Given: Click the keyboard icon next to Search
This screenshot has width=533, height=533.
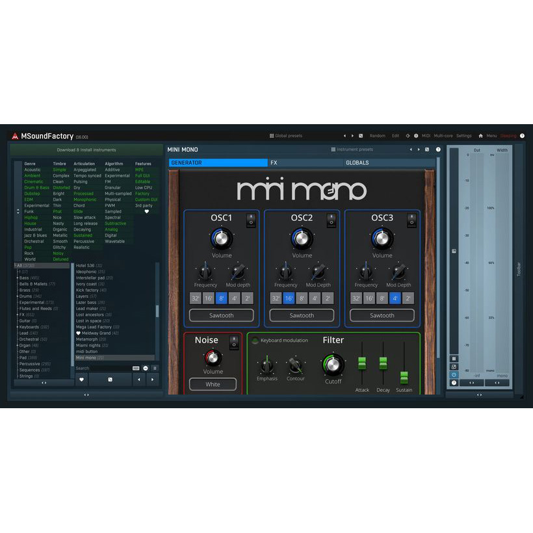Looking at the screenshot, I should click(x=136, y=368).
